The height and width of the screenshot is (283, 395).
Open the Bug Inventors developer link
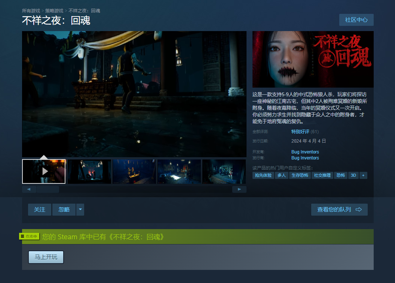[305, 152]
